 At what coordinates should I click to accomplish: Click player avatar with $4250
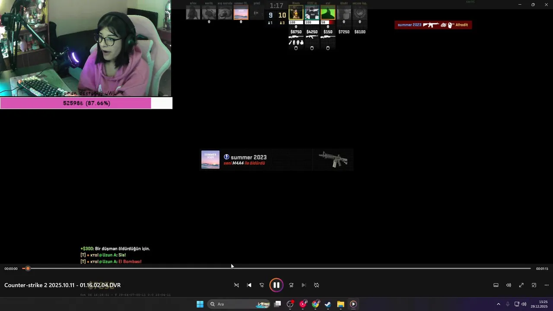click(x=312, y=13)
